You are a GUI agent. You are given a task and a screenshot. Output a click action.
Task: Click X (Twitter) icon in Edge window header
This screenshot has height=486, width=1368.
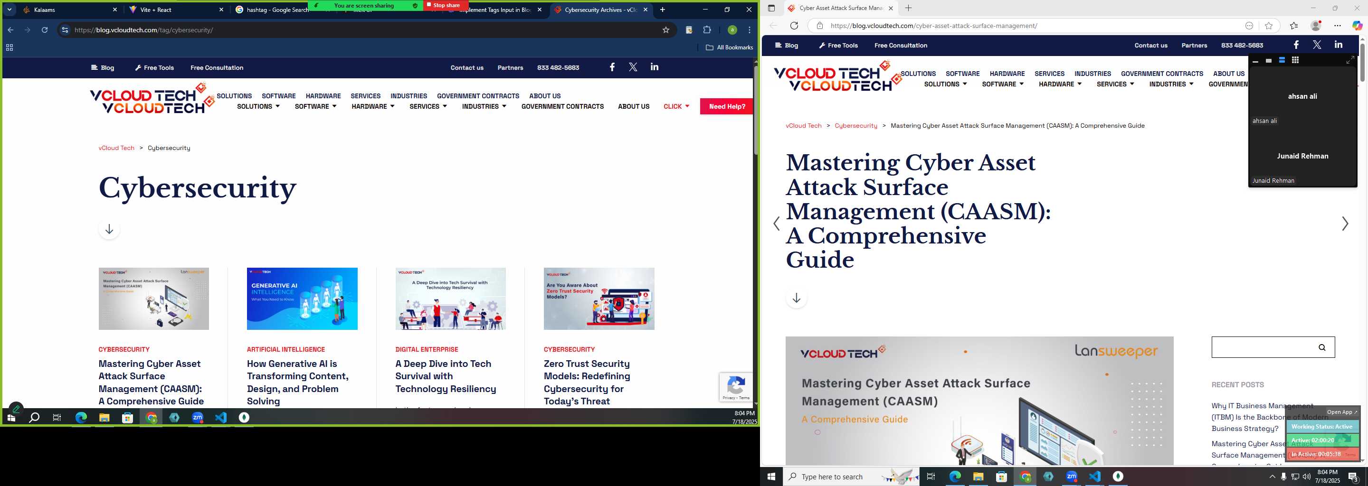click(x=1317, y=45)
